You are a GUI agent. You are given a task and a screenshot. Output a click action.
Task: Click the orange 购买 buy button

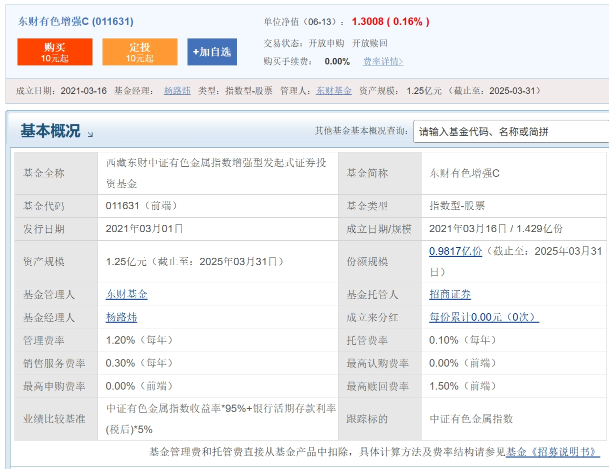55,52
